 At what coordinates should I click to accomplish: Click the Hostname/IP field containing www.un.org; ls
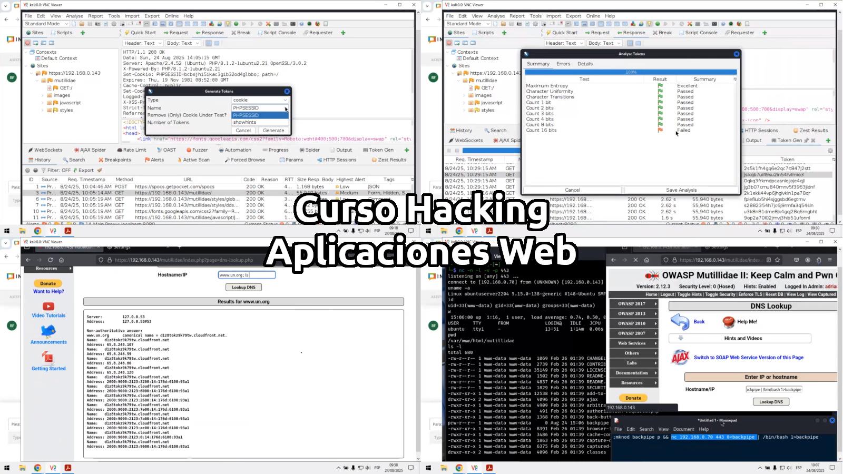pyautogui.click(x=247, y=275)
